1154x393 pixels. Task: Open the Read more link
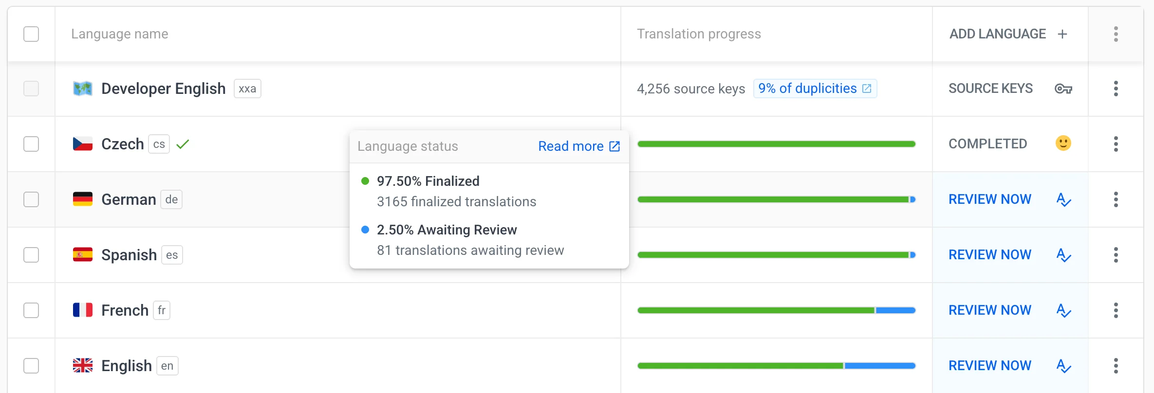click(x=578, y=146)
